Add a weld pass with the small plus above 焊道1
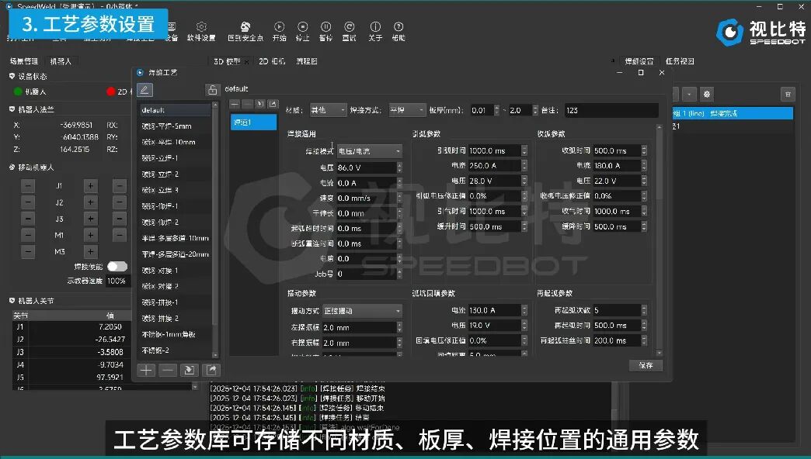 click(235, 105)
